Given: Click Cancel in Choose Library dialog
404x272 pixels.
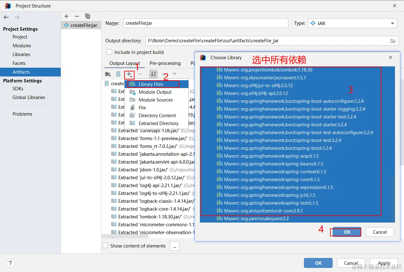Looking at the screenshot, I should 380,232.
